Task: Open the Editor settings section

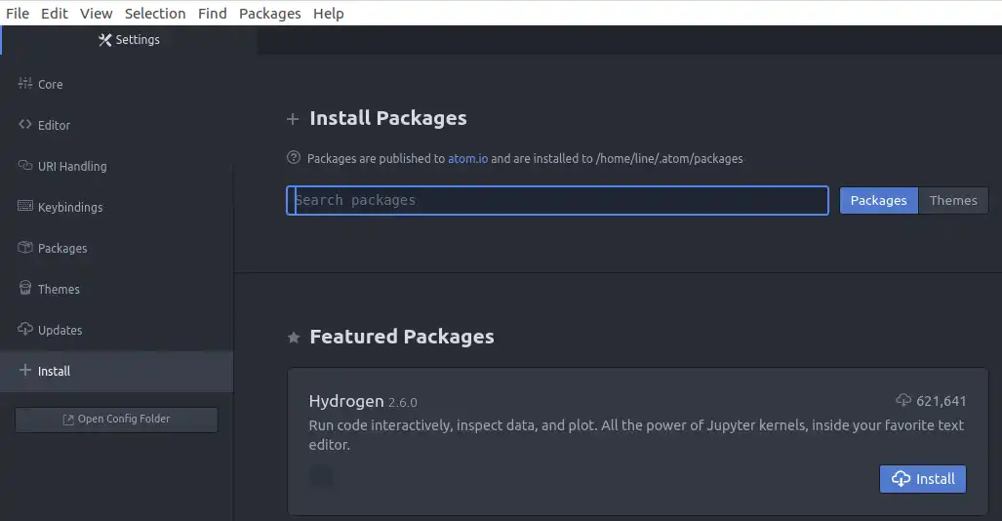Action: (x=54, y=126)
